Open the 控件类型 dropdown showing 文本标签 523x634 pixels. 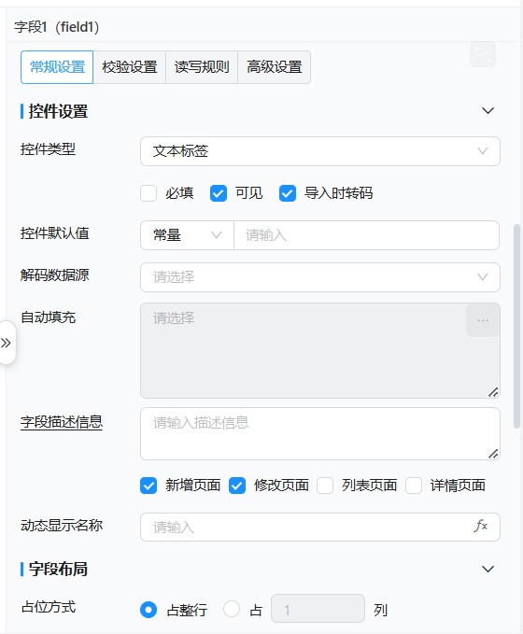click(x=320, y=151)
